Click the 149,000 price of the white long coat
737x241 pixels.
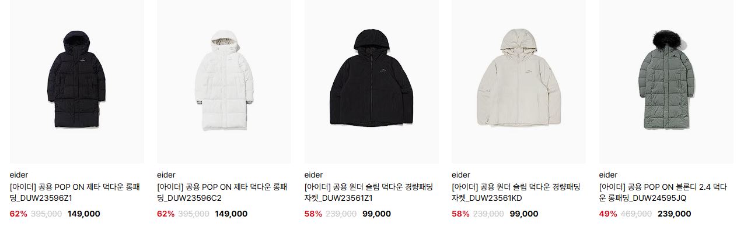pyautogui.click(x=231, y=214)
